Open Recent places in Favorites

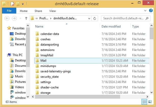point(18,44)
